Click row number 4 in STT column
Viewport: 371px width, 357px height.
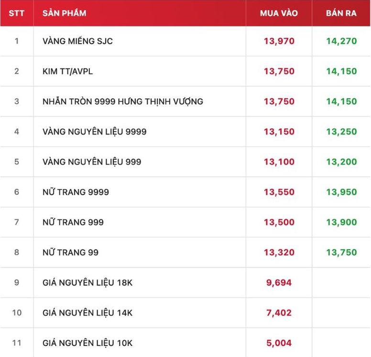[17, 132]
